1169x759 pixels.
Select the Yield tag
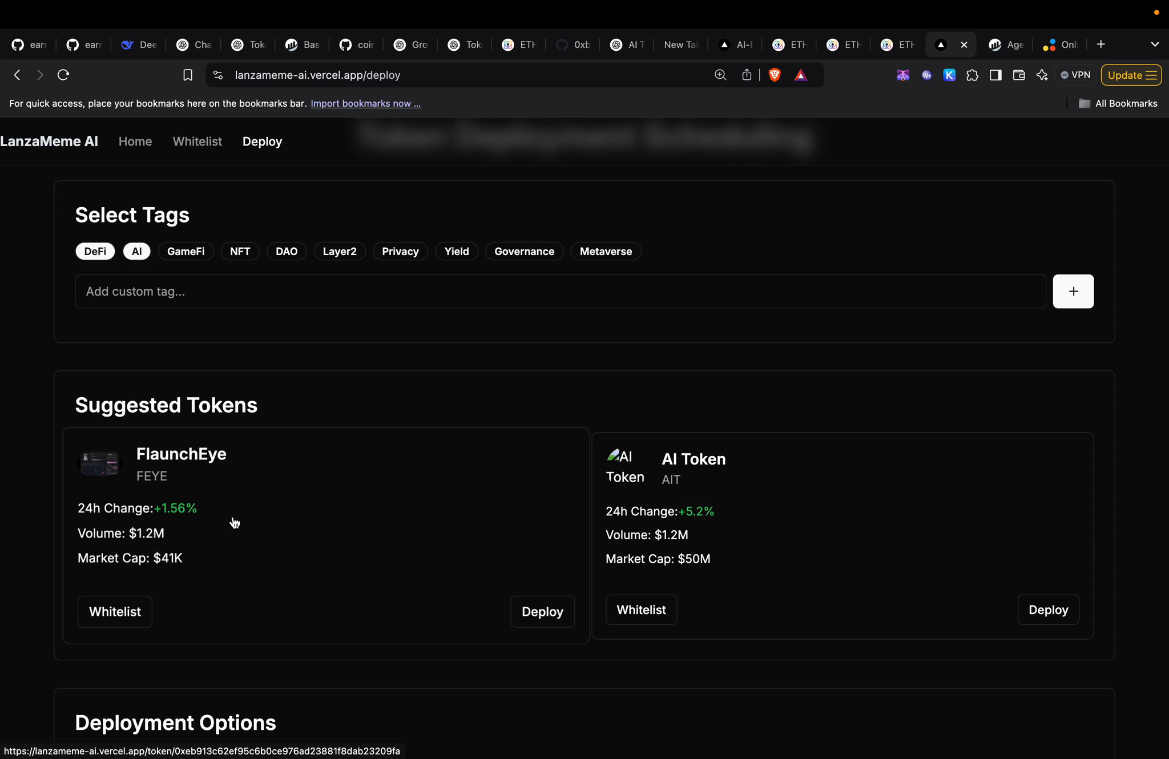pos(457,251)
